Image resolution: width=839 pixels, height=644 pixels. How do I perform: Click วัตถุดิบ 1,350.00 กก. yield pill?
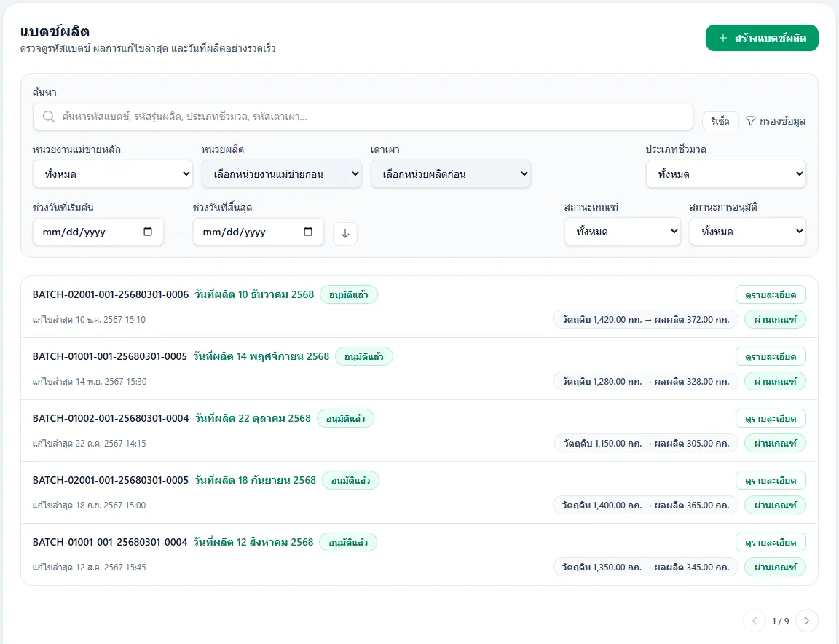pos(645,567)
